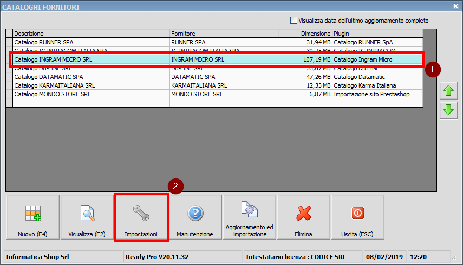Screen dimensions: 463x265
Task: Sort by Dimensione column header
Action: pyautogui.click(x=305, y=34)
